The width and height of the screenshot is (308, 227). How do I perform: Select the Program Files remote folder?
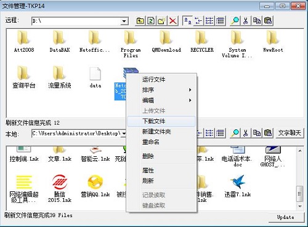131,44
